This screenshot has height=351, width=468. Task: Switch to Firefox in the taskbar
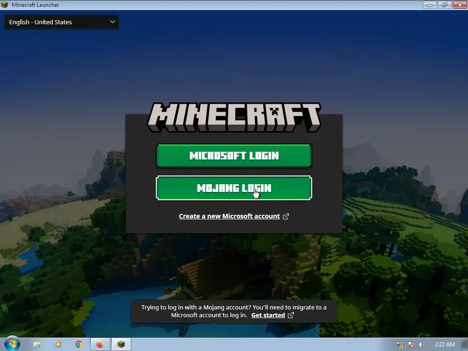coord(100,344)
